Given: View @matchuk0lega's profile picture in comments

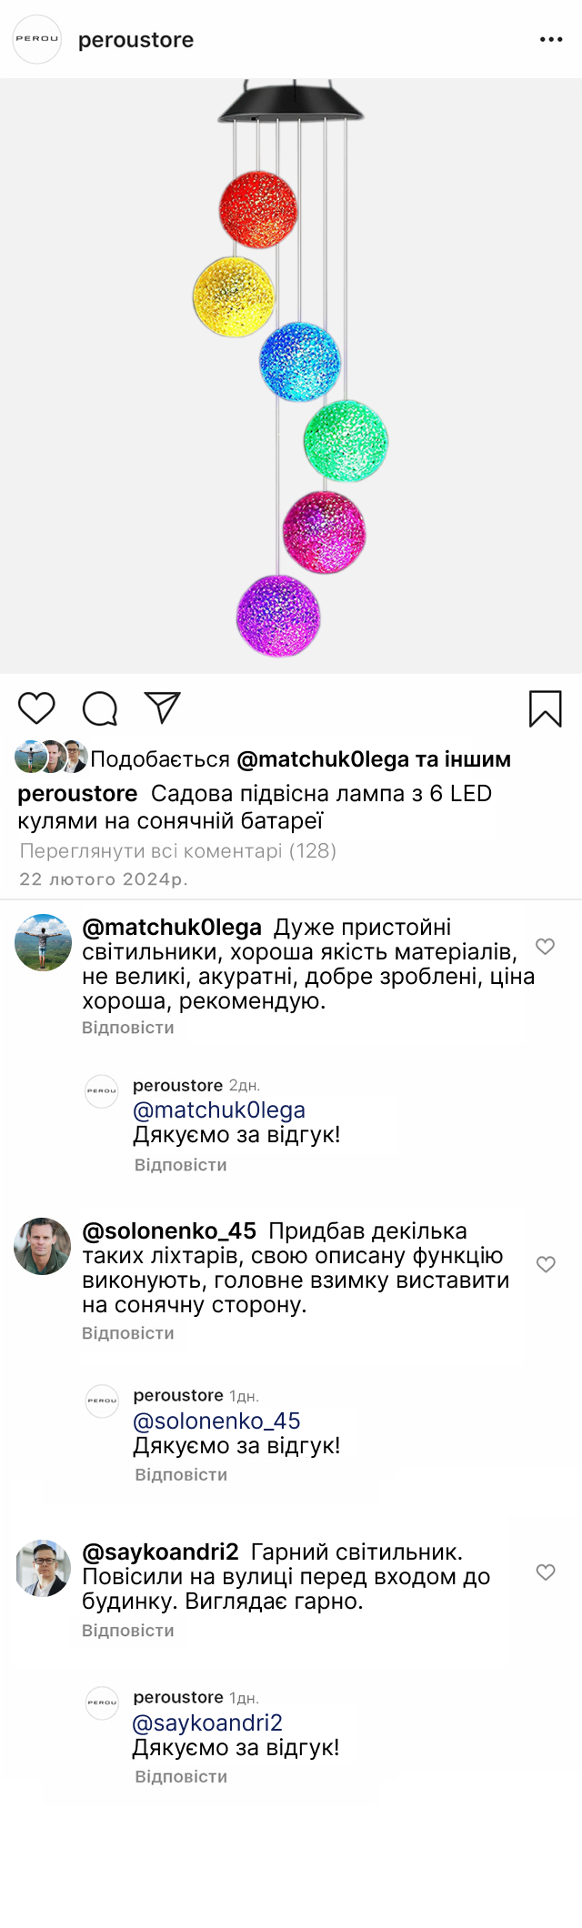Looking at the screenshot, I should [43, 943].
